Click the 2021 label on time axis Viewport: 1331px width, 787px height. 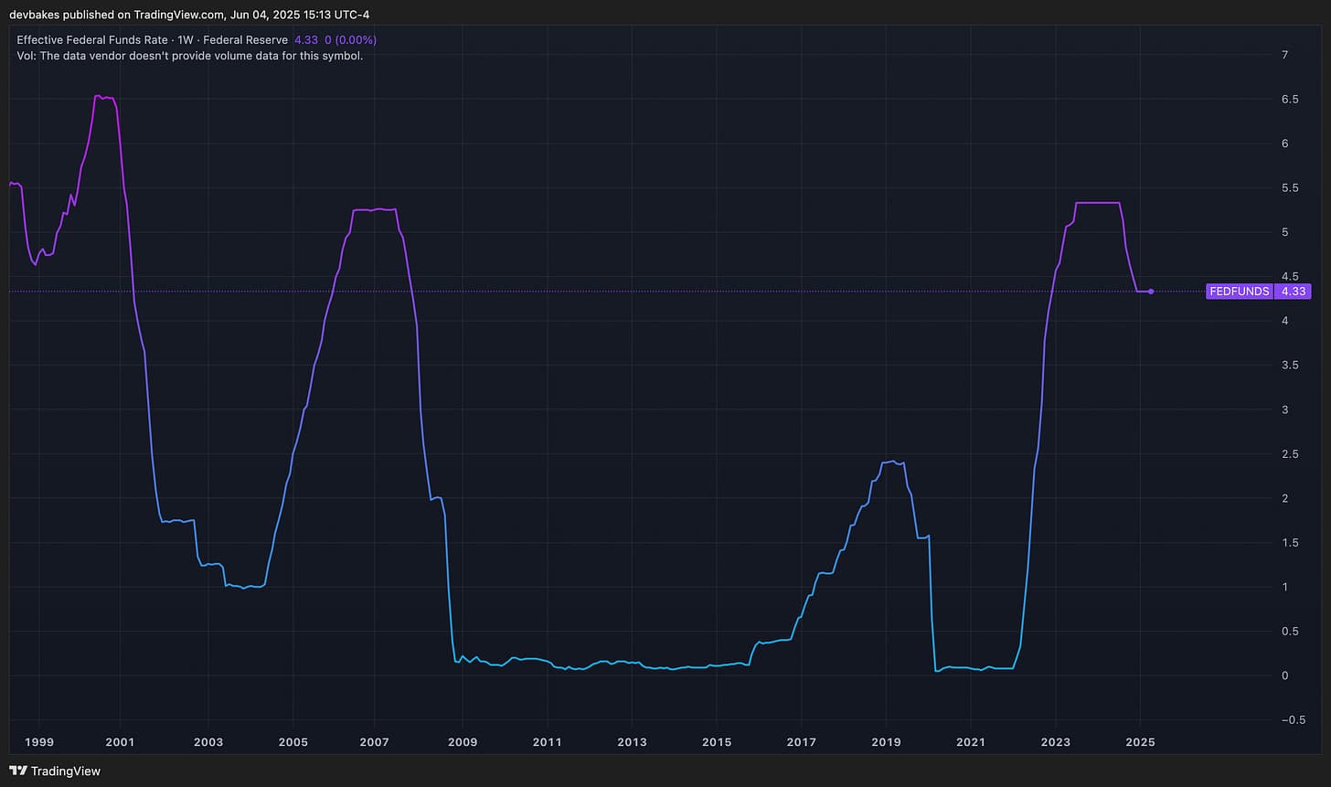point(971,742)
